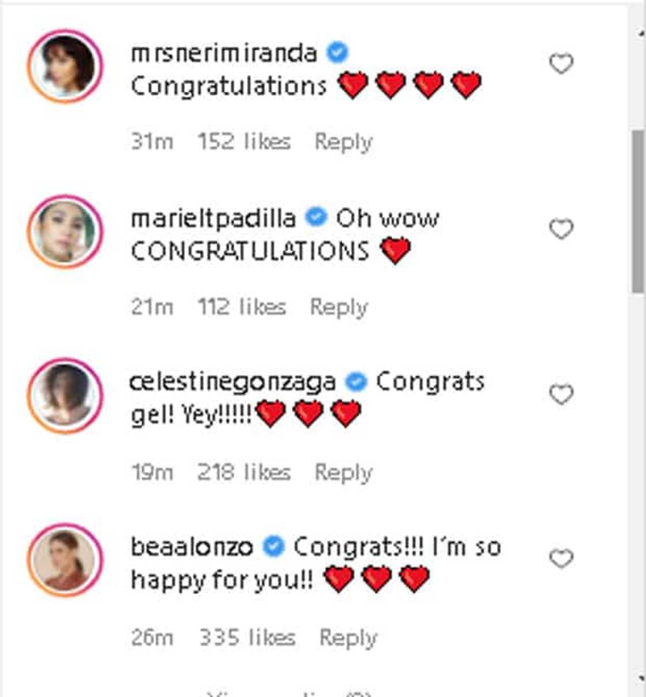Reply to celestinegonzaga's comment

343,472
